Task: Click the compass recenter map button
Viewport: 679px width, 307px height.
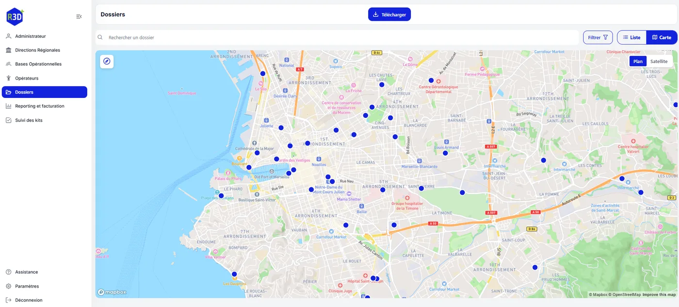Action: click(107, 62)
